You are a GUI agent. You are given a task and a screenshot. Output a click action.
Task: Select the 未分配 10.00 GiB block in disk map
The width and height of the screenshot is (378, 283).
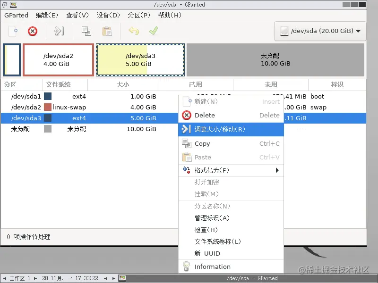[275, 60]
